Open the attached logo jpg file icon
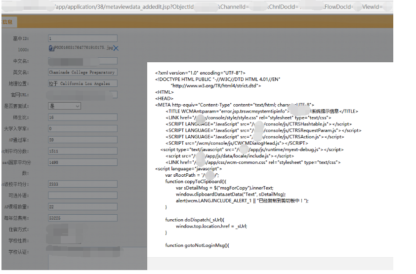Image resolution: width=416 pixels, height=274 pixels. coord(51,48)
